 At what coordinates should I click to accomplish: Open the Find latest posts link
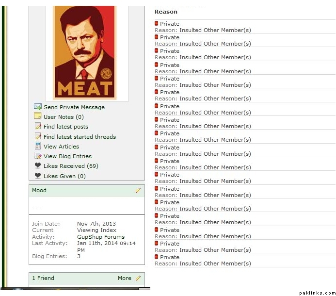(66, 127)
